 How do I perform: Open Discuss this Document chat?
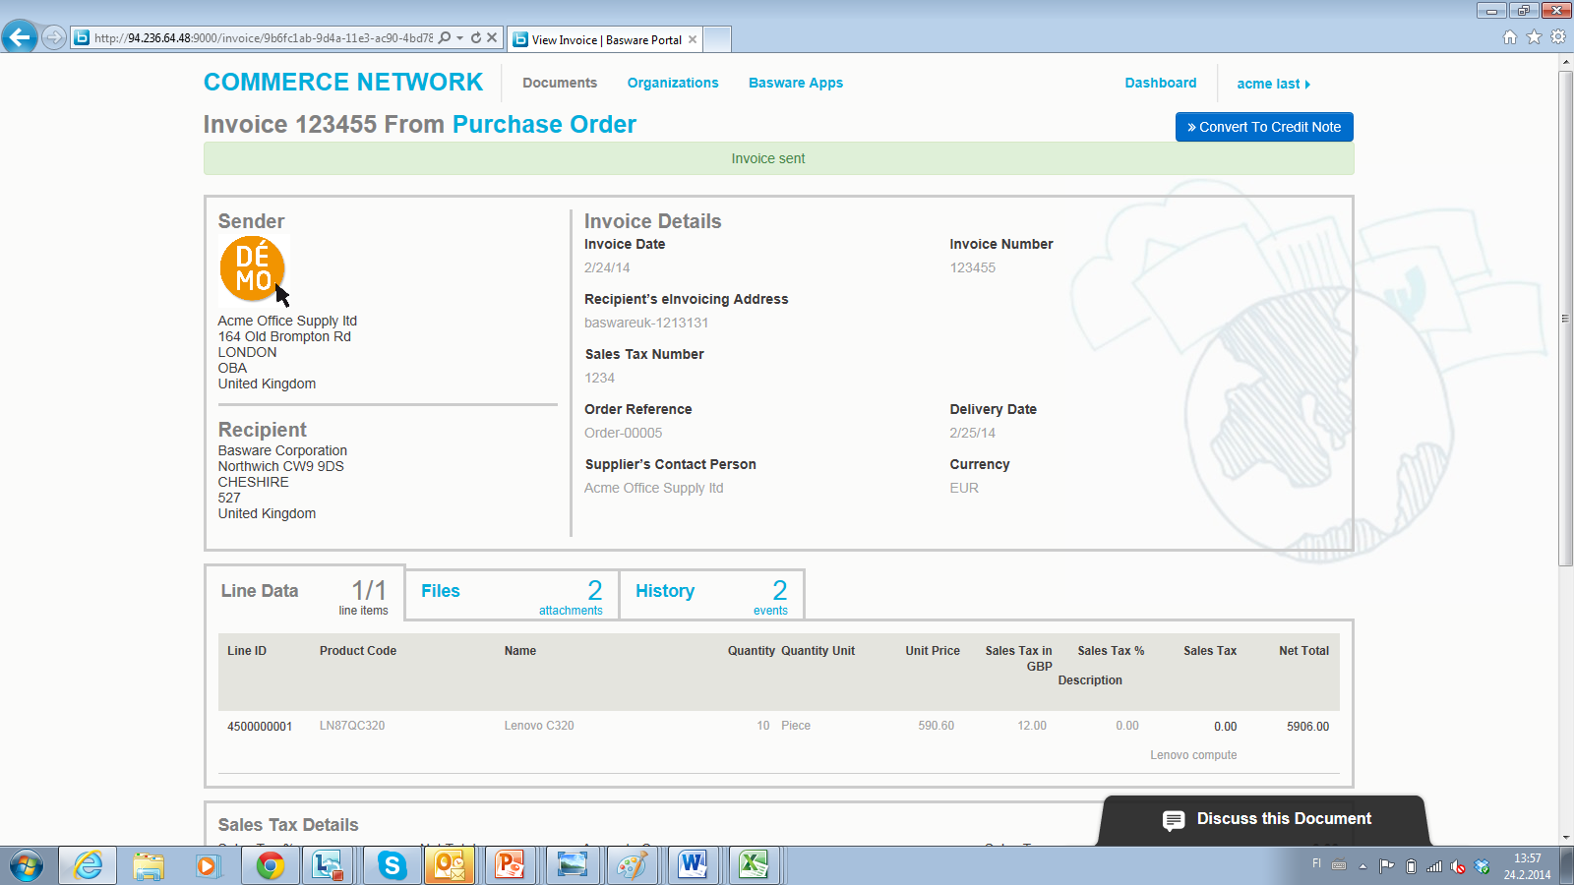click(1263, 820)
